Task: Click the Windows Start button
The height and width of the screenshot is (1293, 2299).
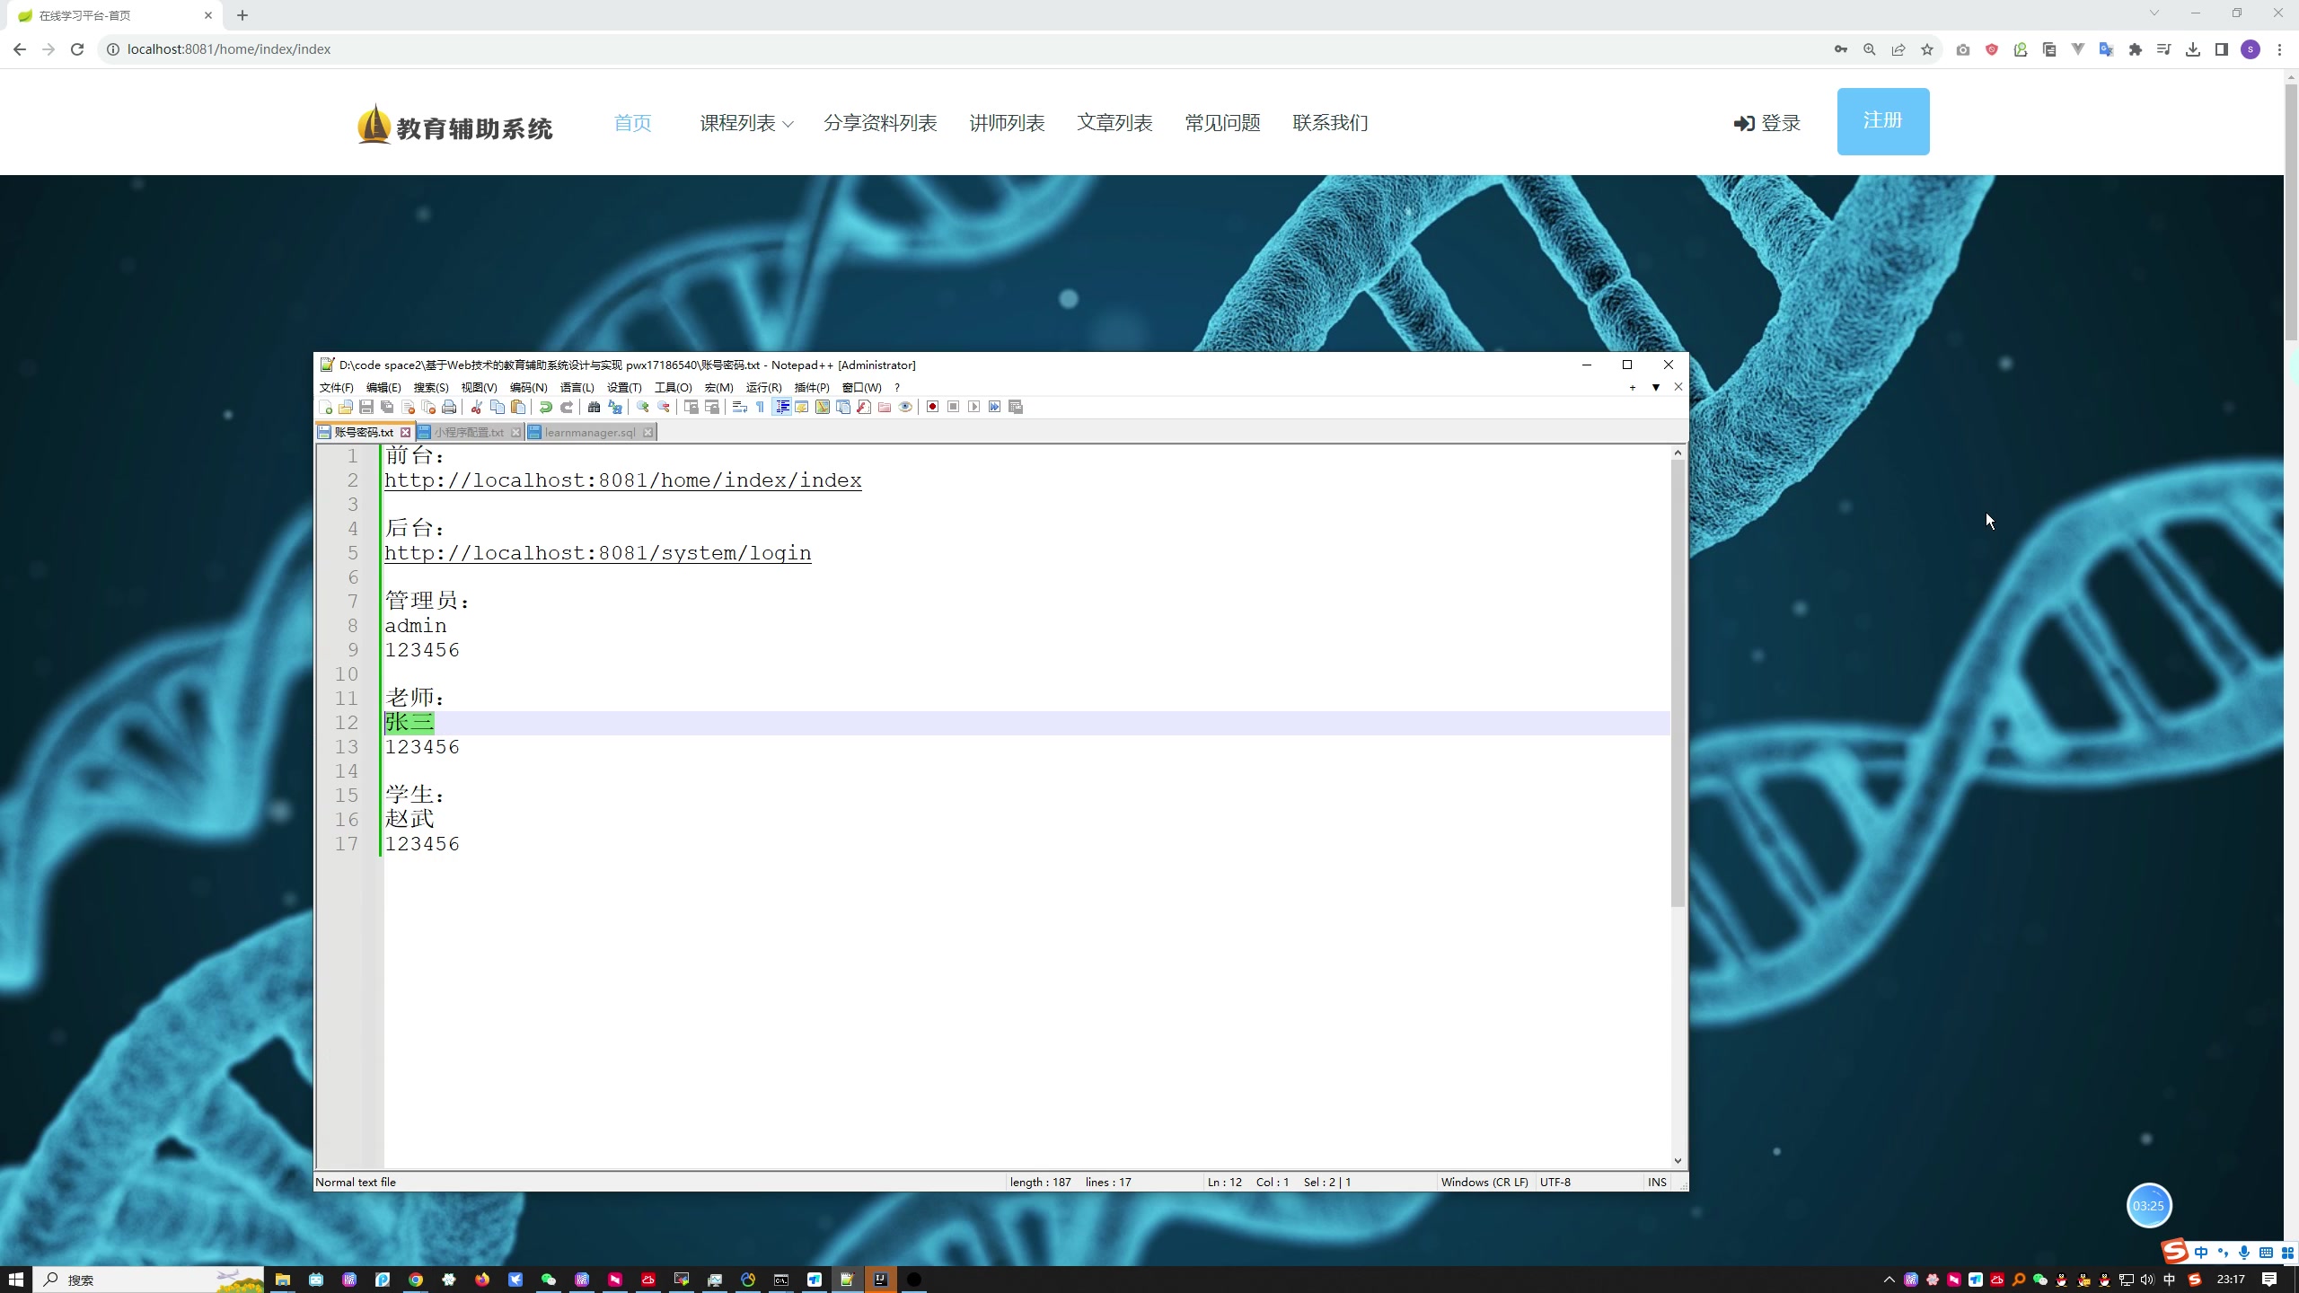Action: tap(16, 1280)
